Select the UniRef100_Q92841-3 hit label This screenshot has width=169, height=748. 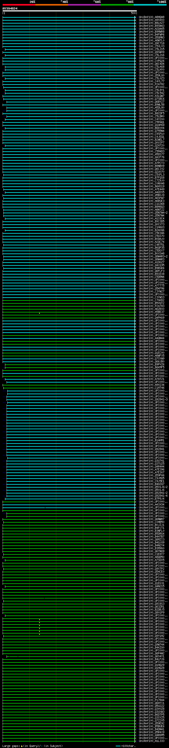pyautogui.click(x=153, y=399)
